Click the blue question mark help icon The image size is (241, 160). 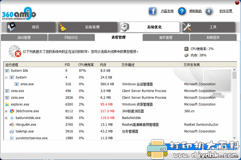[x=182, y=11]
